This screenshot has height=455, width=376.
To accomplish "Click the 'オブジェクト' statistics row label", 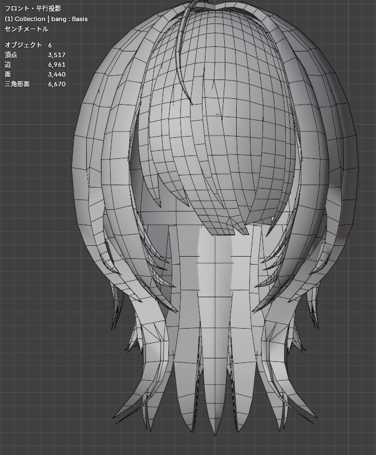I will (23, 45).
